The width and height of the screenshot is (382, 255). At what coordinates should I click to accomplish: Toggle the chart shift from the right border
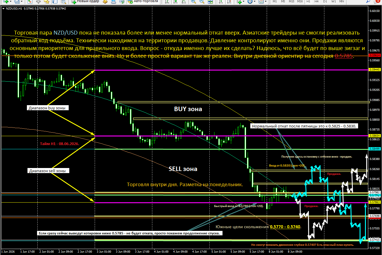click(x=228, y=1)
